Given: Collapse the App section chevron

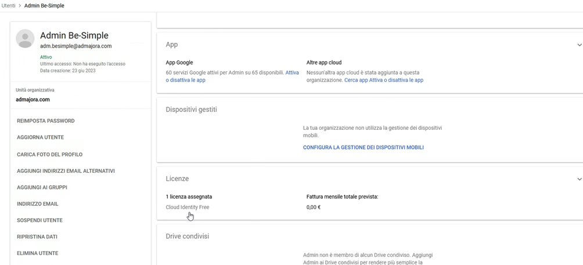Looking at the screenshot, I should pos(580,45).
